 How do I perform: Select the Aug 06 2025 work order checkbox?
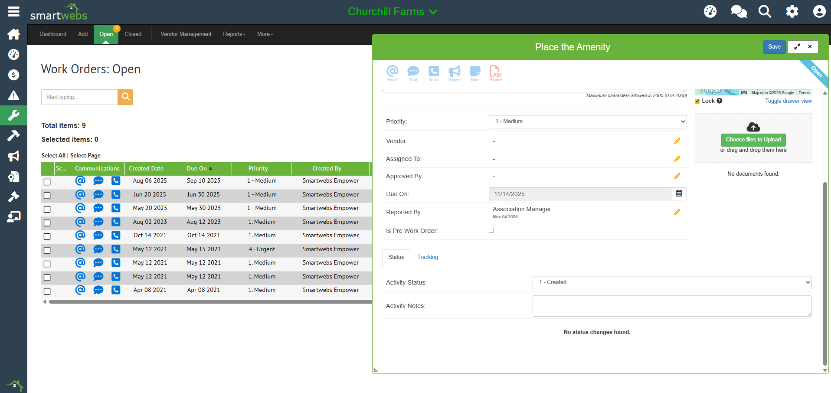click(x=47, y=182)
